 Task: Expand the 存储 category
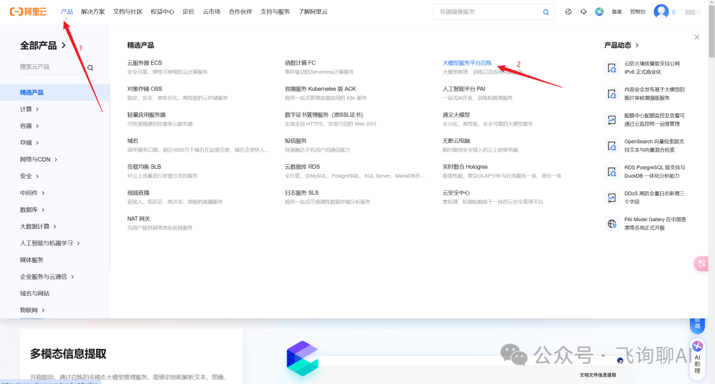pos(29,143)
